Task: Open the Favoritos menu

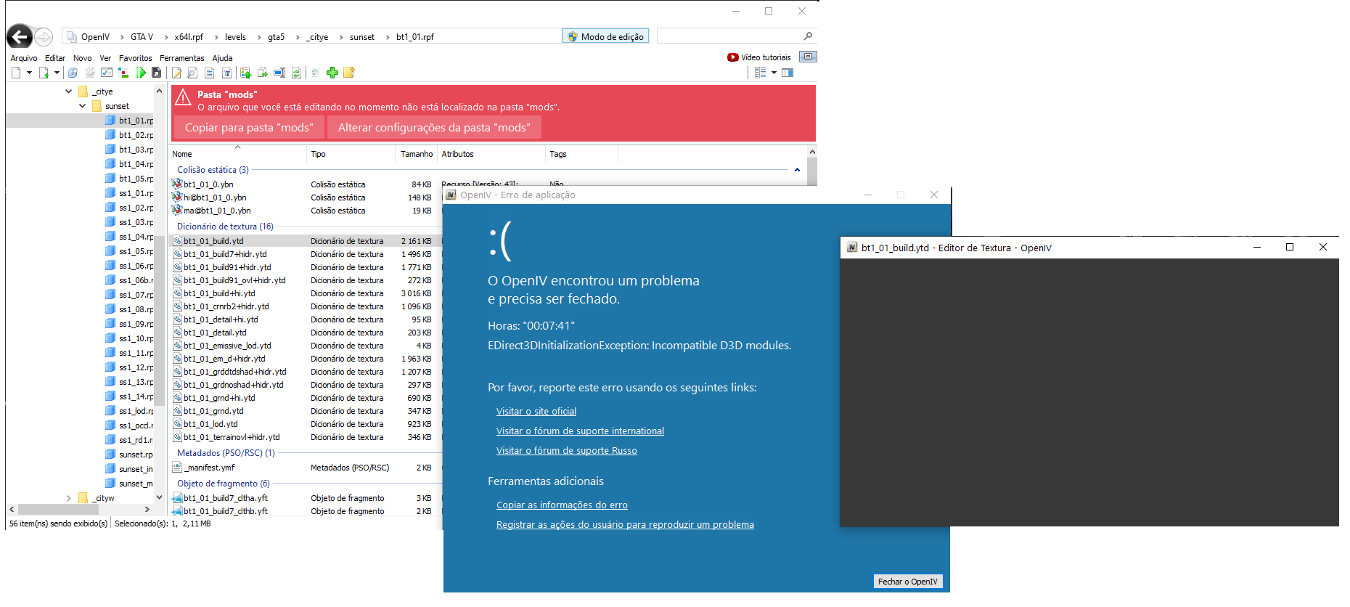Action: (x=135, y=58)
